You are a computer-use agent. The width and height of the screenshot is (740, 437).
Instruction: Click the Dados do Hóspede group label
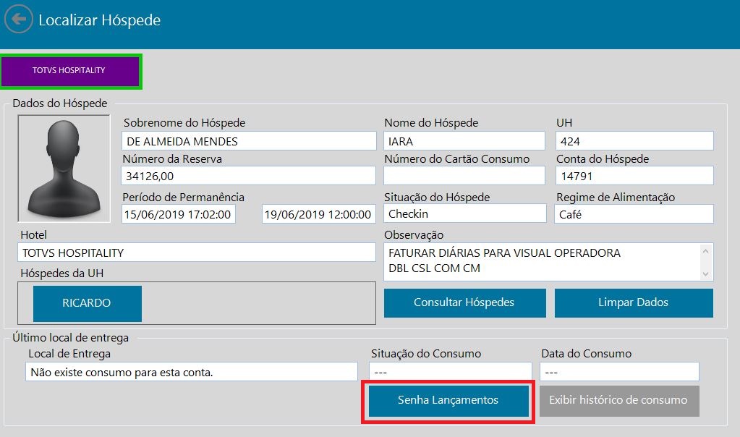coord(60,103)
